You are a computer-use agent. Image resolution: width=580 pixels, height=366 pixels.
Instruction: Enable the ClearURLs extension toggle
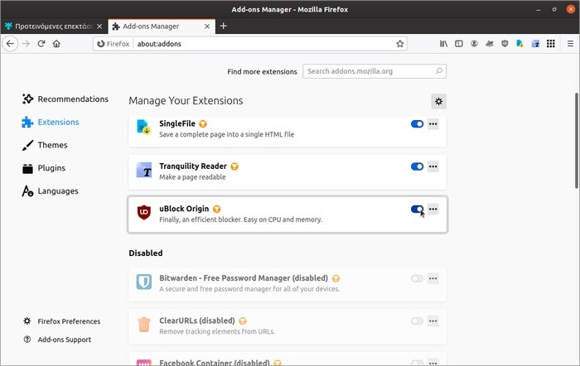pos(417,321)
